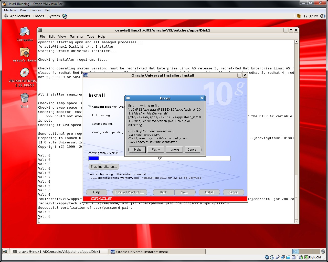Open the terminal window menu icon
This screenshot has width=328, height=262.
[40, 30]
